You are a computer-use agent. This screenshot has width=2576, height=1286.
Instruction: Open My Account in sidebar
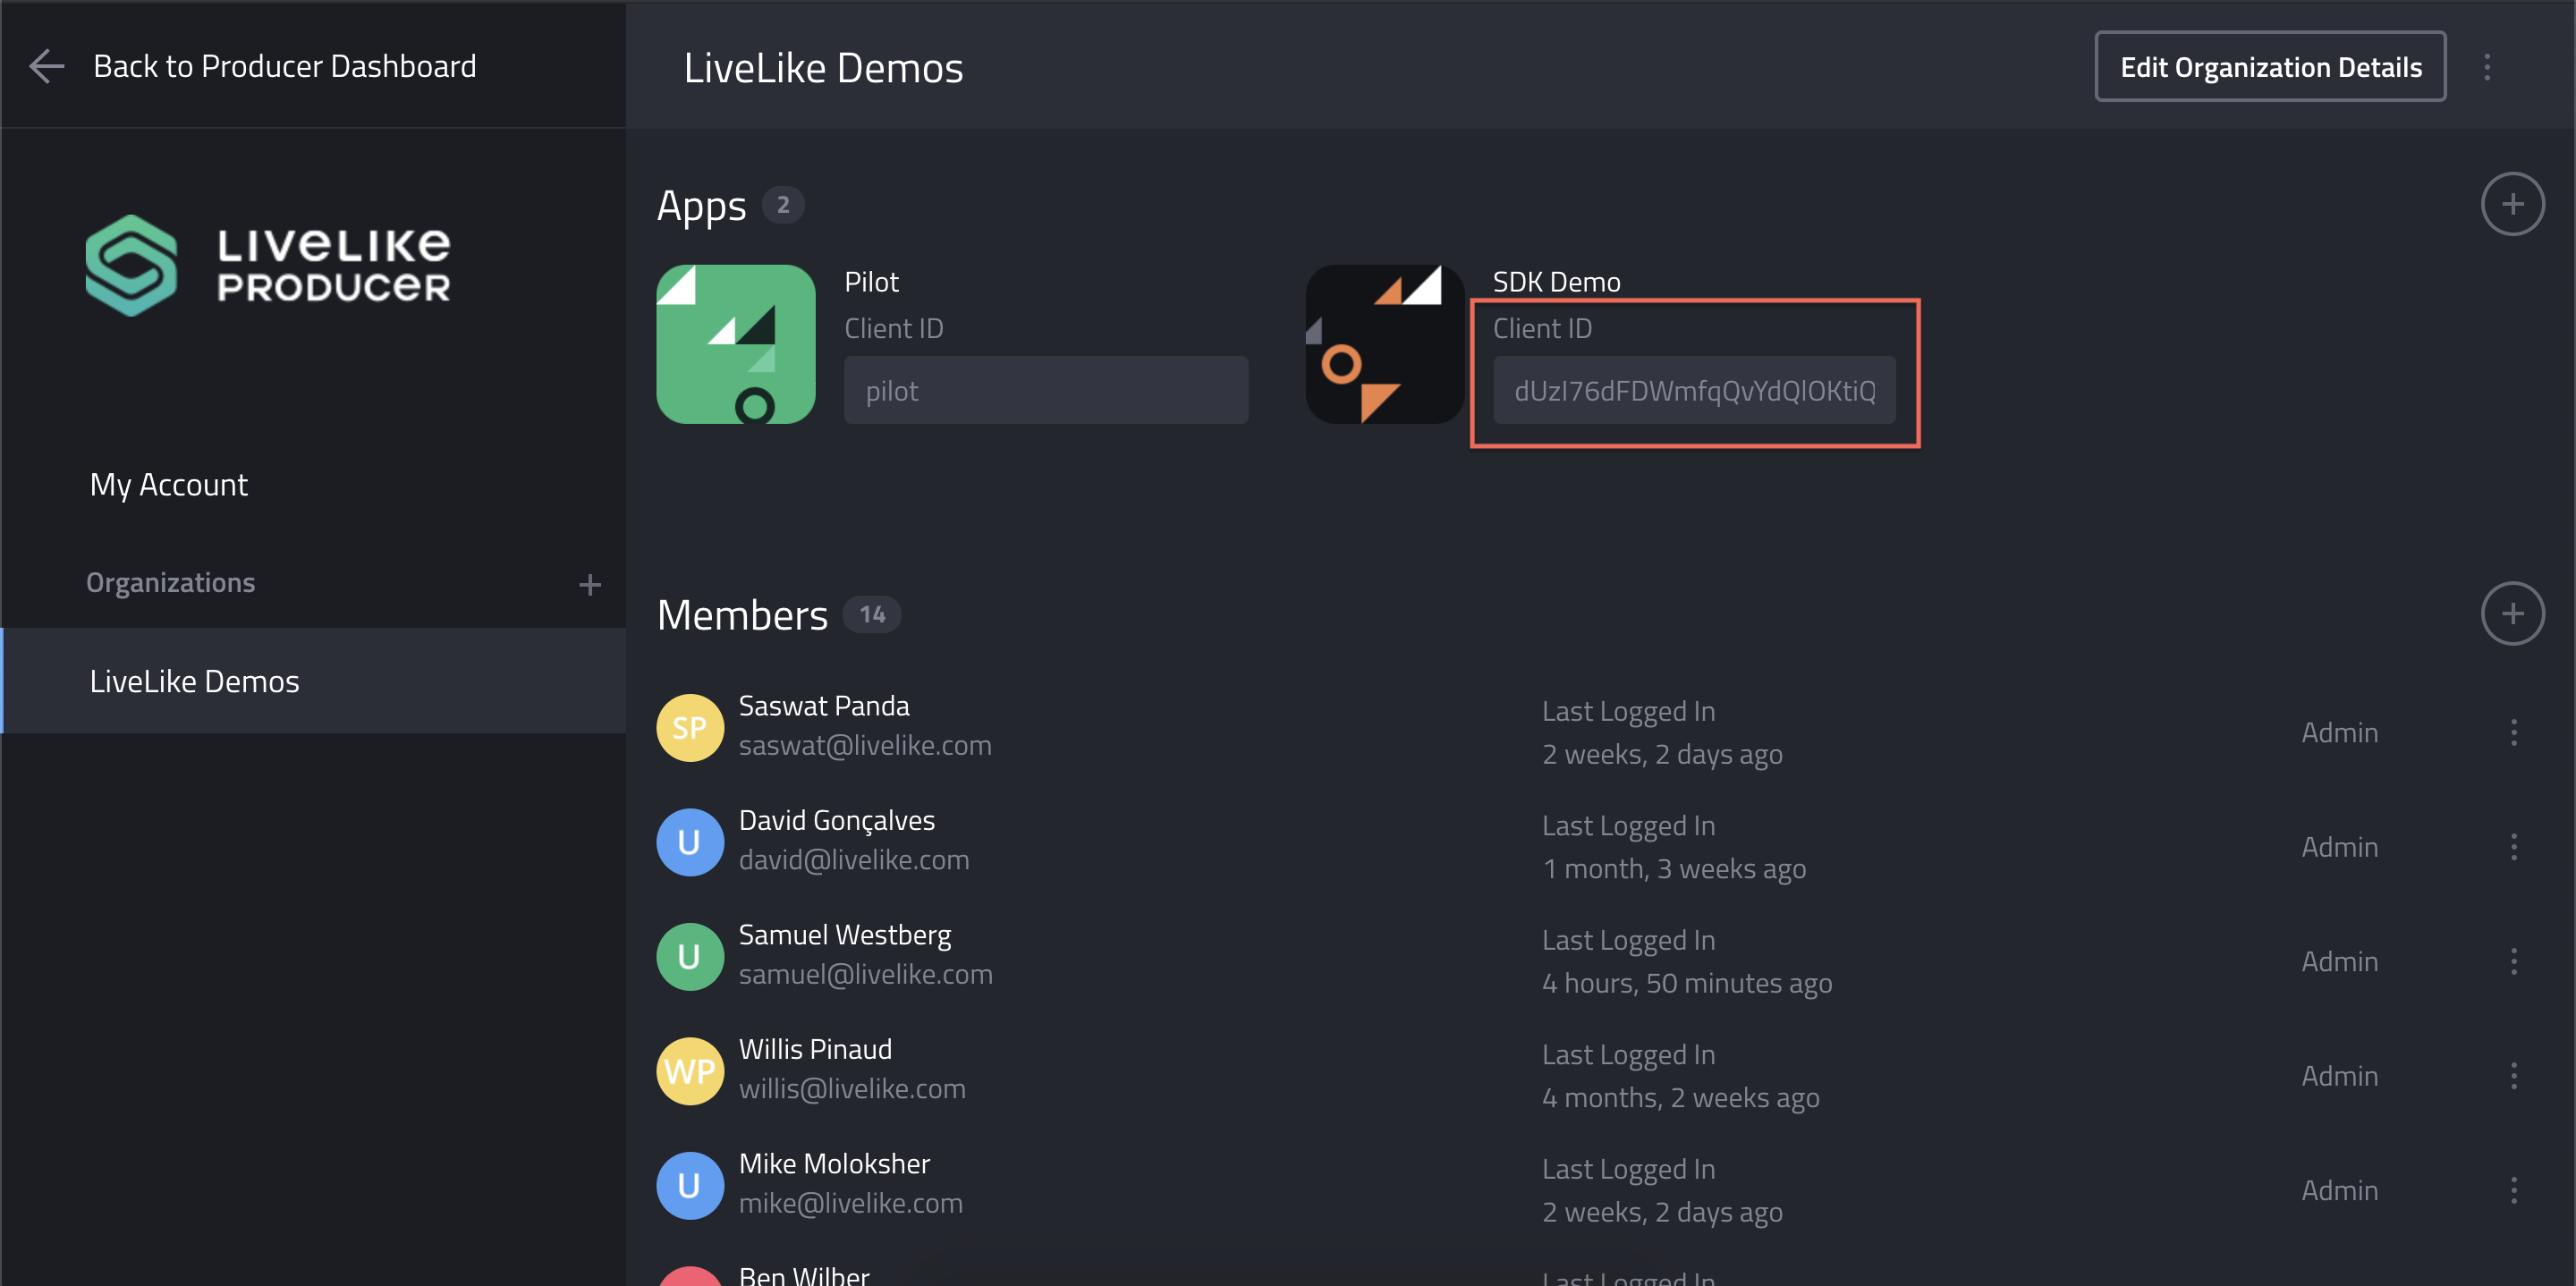tap(169, 485)
